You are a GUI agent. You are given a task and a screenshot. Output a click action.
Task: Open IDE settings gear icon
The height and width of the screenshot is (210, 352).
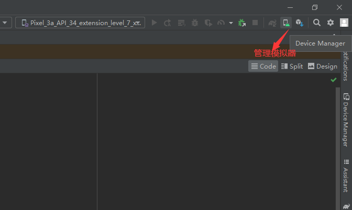click(330, 23)
